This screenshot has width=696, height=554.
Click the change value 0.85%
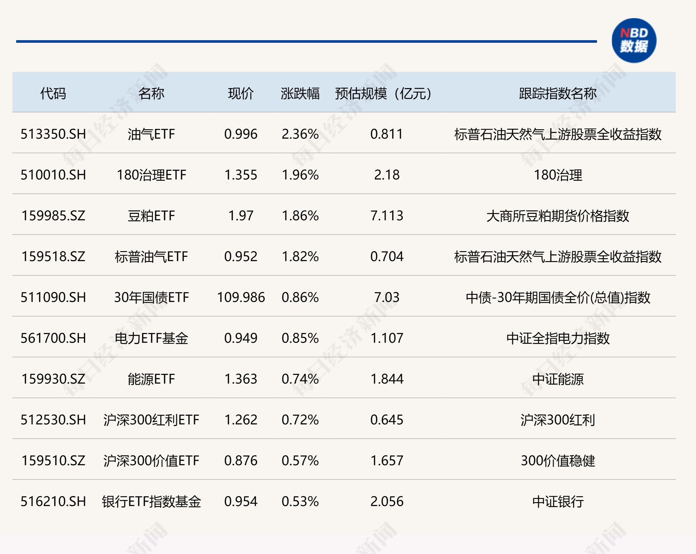click(300, 338)
